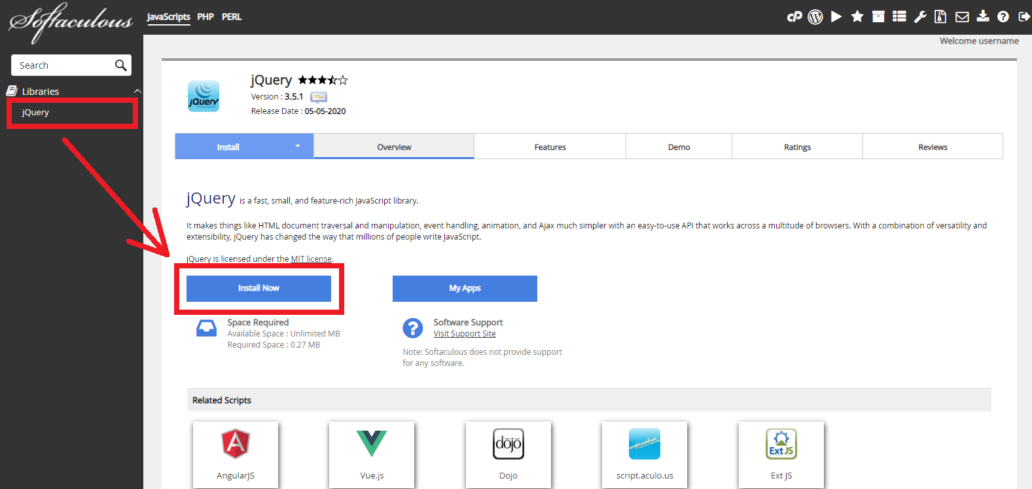The image size is (1032, 489).
Task: Open the Features tab
Action: click(550, 147)
